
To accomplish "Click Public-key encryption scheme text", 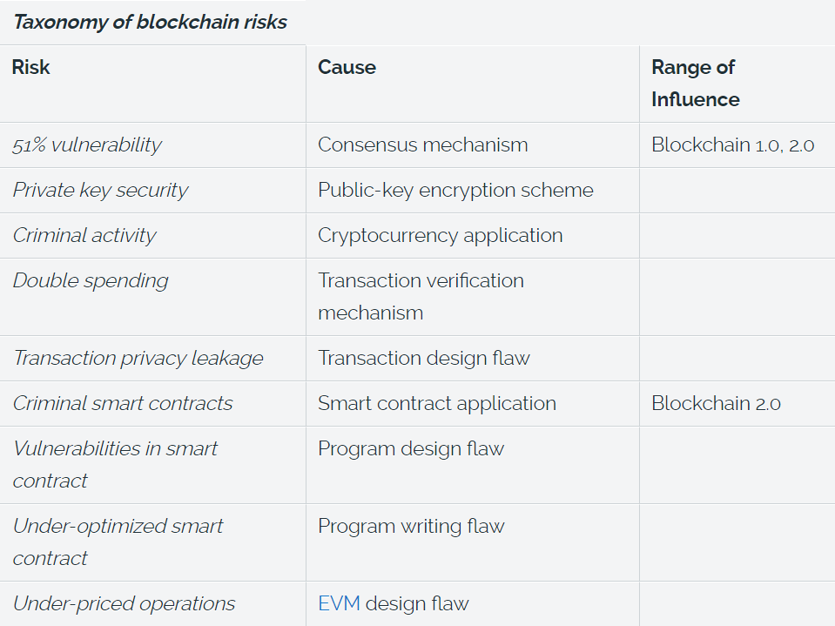I will click(x=455, y=191).
